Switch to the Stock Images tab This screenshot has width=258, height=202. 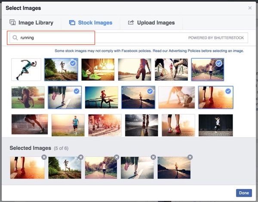(91, 22)
